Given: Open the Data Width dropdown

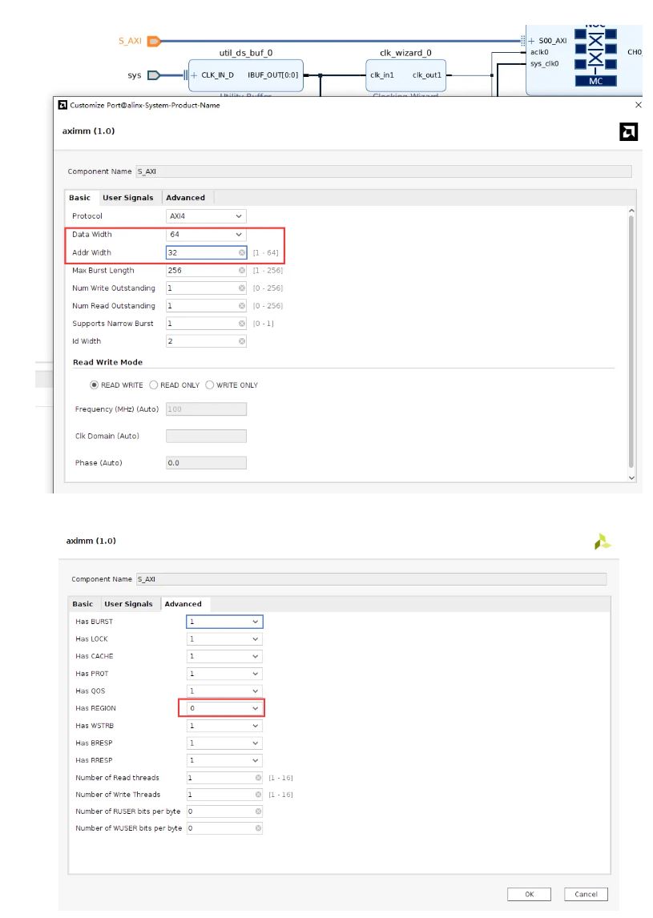Looking at the screenshot, I should click(206, 234).
